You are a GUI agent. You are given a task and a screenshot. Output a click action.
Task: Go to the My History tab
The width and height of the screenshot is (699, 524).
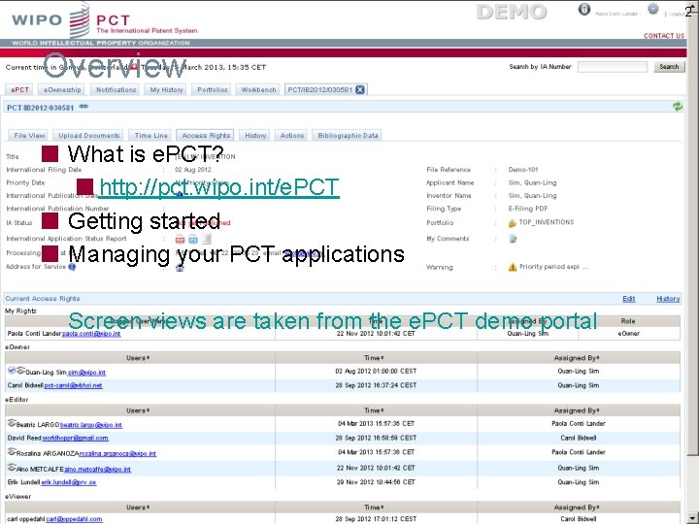click(x=166, y=89)
